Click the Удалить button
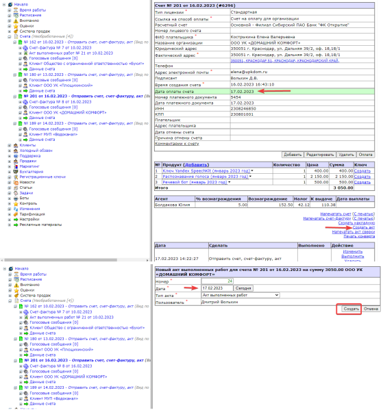383x410 pixels. (x=346, y=155)
